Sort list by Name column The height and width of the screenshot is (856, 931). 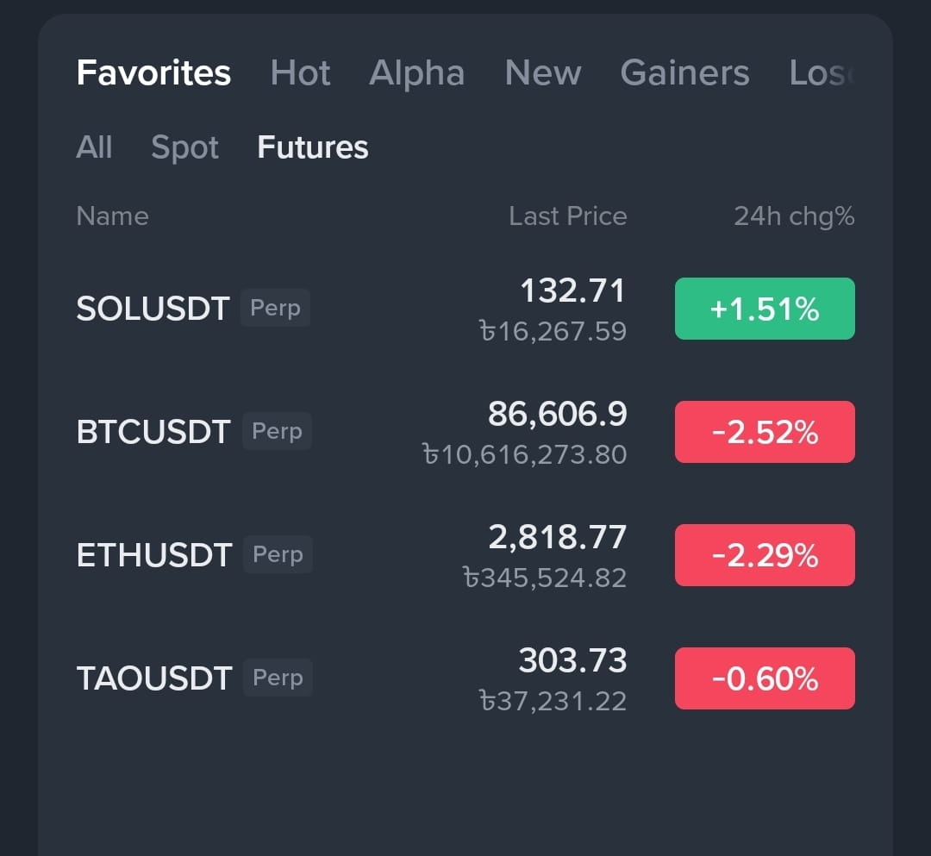coord(112,216)
